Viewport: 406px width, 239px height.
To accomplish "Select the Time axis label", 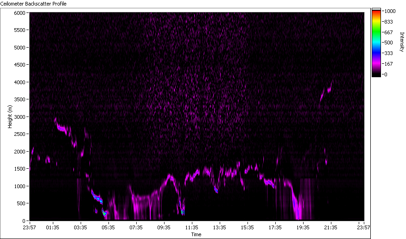I will pos(196,234).
